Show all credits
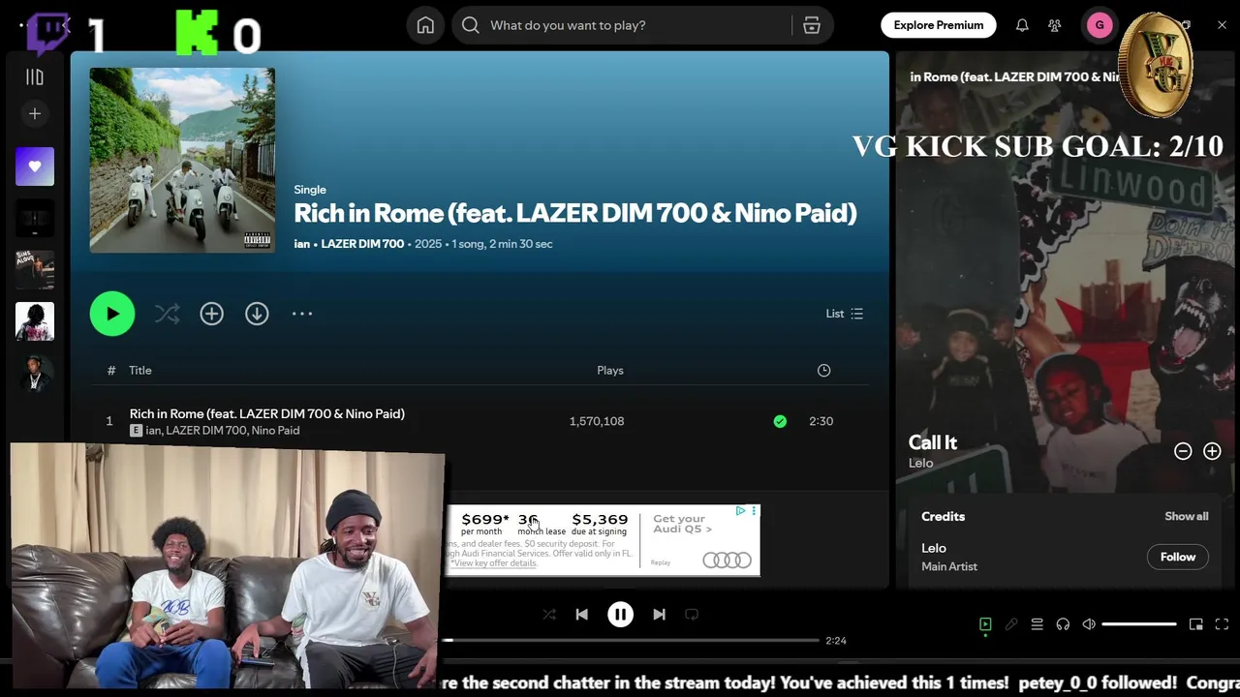The image size is (1240, 697). coord(1186,516)
